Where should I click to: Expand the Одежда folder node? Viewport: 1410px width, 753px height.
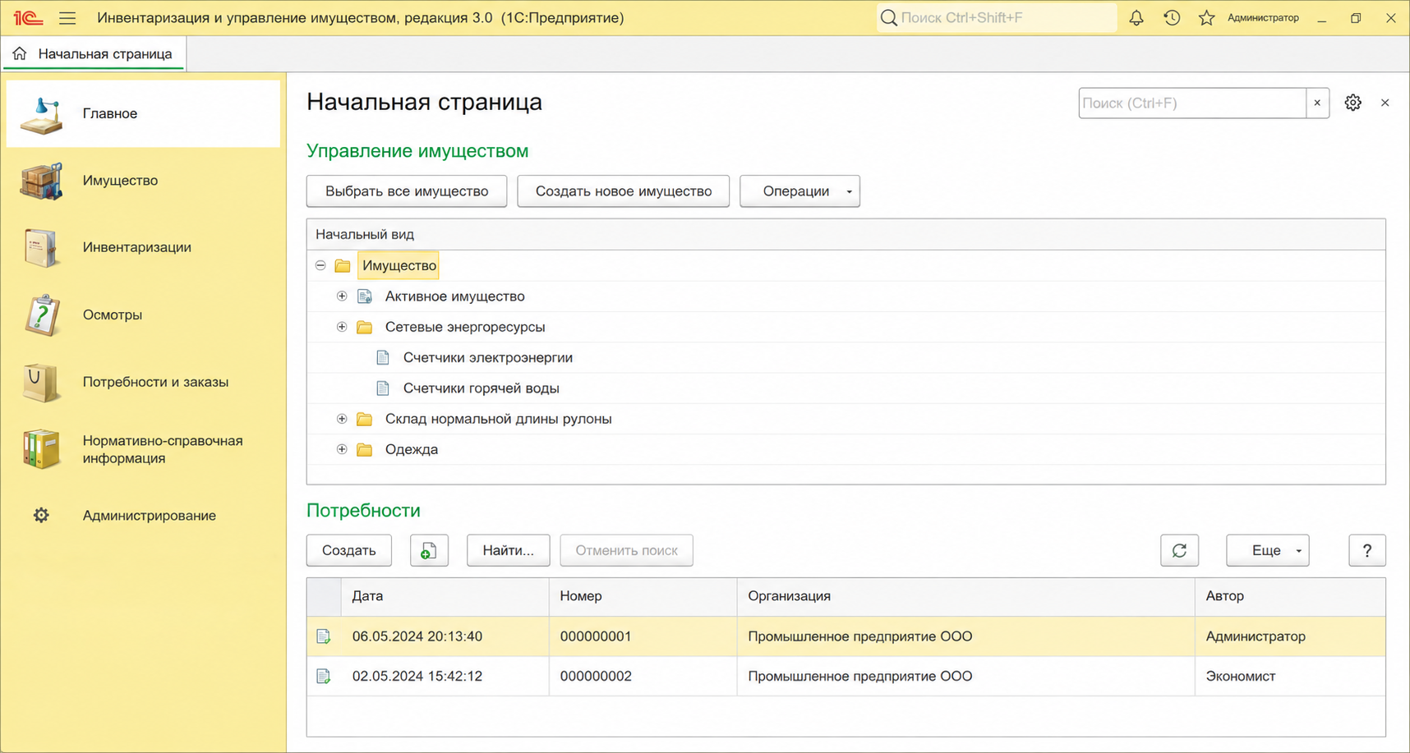coord(342,449)
